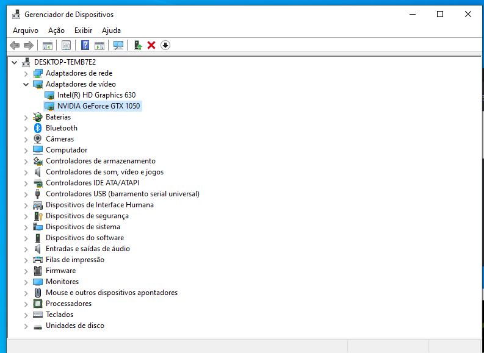The image size is (484, 353).
Task: Open the Properties toolbar icon
Action: click(x=66, y=46)
